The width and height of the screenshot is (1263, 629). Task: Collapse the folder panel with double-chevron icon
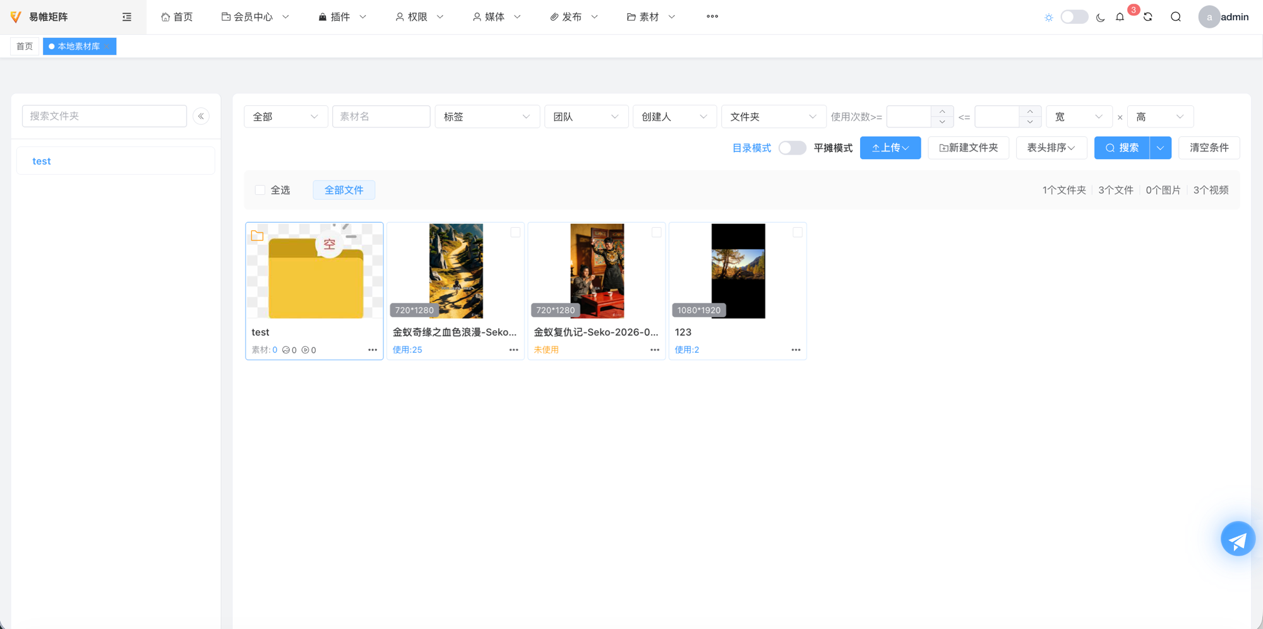click(x=201, y=116)
